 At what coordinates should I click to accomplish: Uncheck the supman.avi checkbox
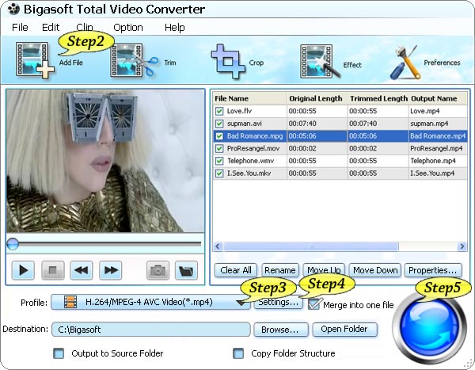[219, 124]
